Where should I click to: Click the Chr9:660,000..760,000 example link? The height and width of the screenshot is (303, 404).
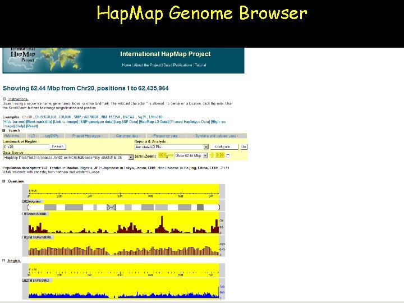[53, 117]
